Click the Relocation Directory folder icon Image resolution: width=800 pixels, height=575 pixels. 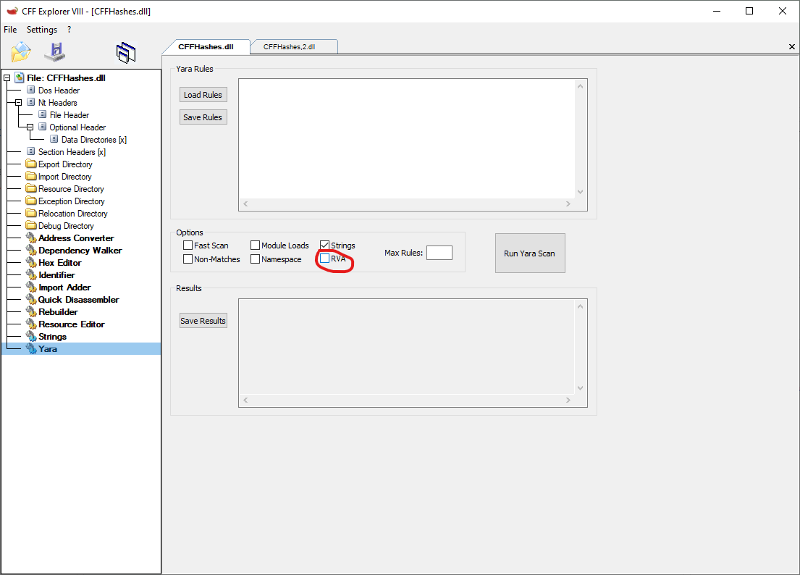click(x=31, y=213)
